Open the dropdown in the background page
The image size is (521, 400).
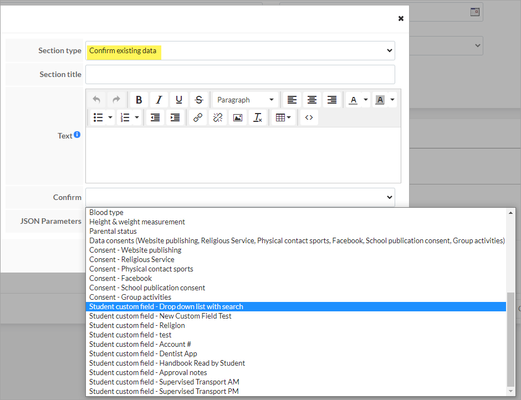[446, 45]
